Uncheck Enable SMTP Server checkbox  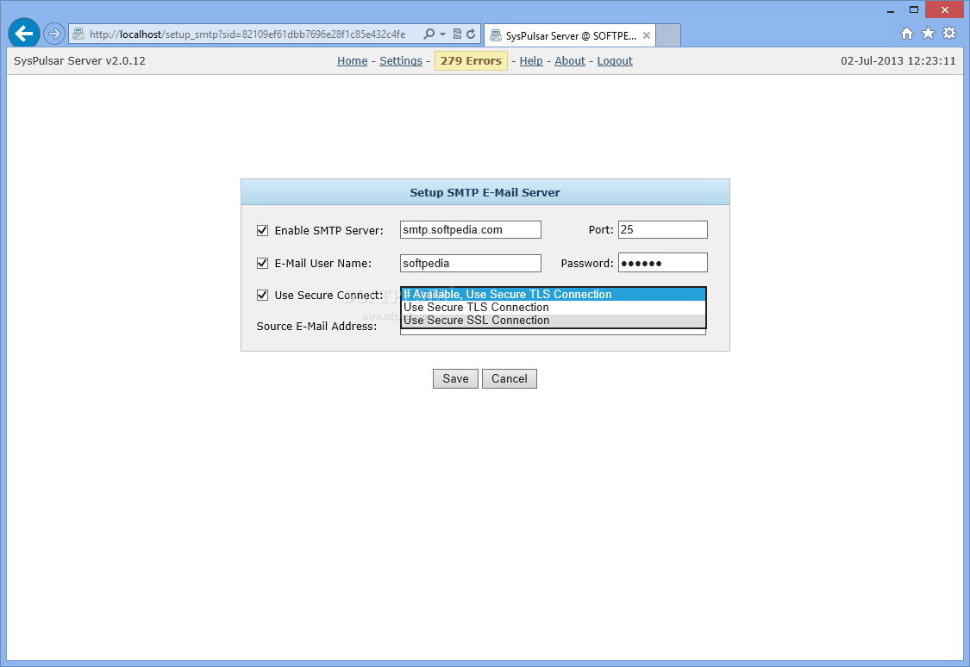click(x=262, y=231)
